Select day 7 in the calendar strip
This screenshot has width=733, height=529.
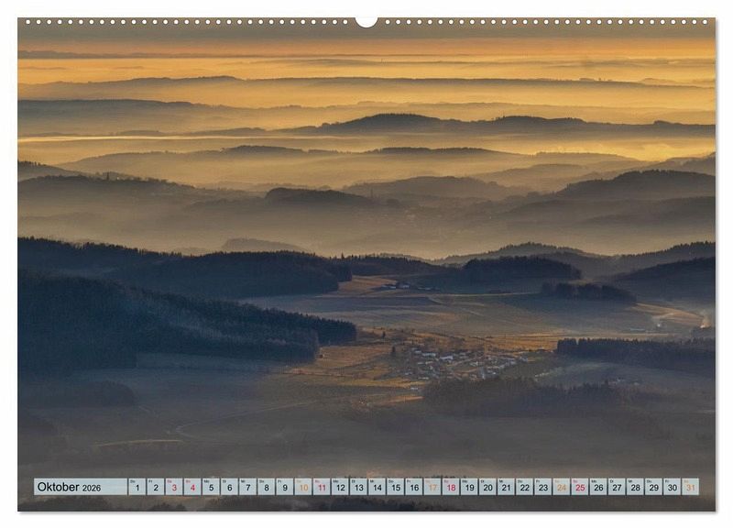[247, 487]
